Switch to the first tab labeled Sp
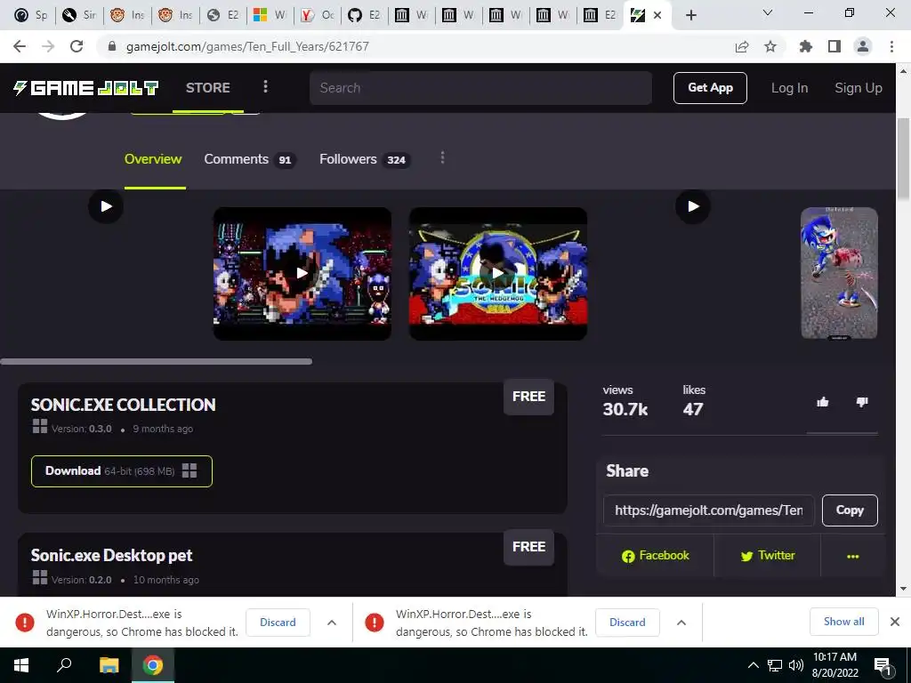Viewport: 911px width, 683px height. [x=31, y=15]
